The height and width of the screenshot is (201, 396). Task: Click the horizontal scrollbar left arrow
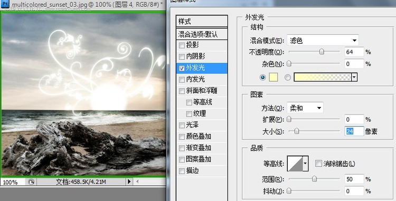(137, 181)
